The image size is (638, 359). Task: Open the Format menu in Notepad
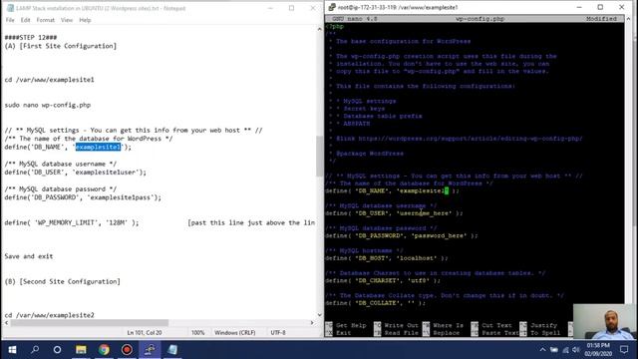45,20
